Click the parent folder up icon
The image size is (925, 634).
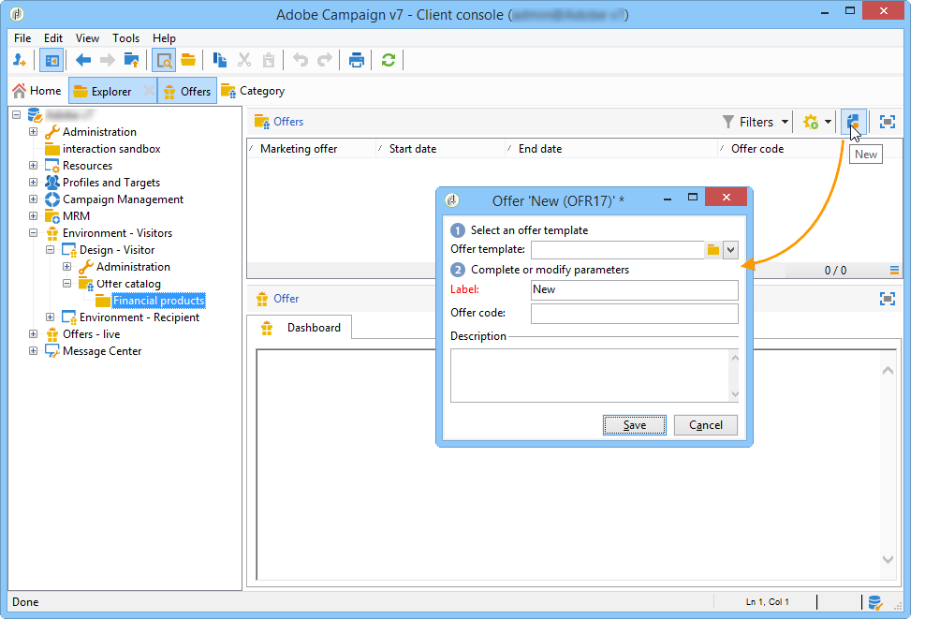coord(131,60)
